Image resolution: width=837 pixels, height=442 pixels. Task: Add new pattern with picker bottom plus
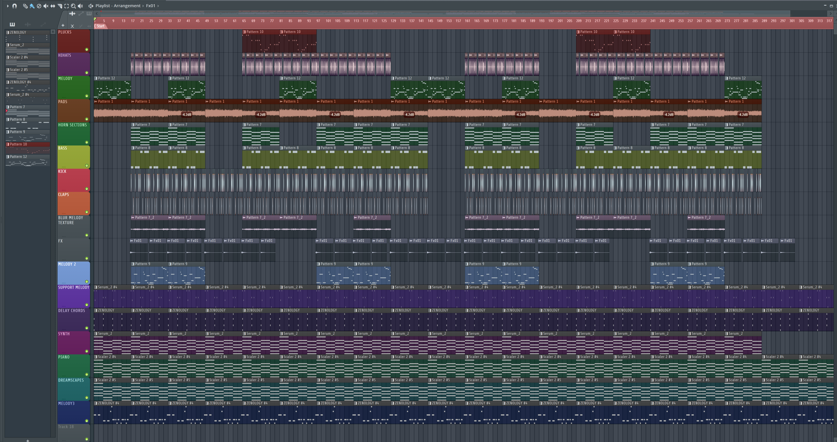(x=28, y=440)
